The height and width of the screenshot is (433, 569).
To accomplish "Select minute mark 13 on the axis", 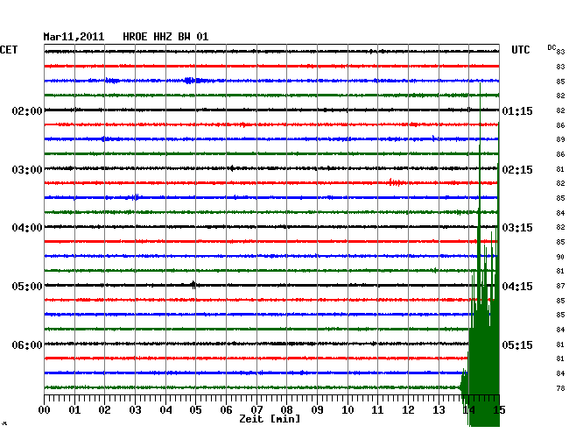I will coord(439,410).
